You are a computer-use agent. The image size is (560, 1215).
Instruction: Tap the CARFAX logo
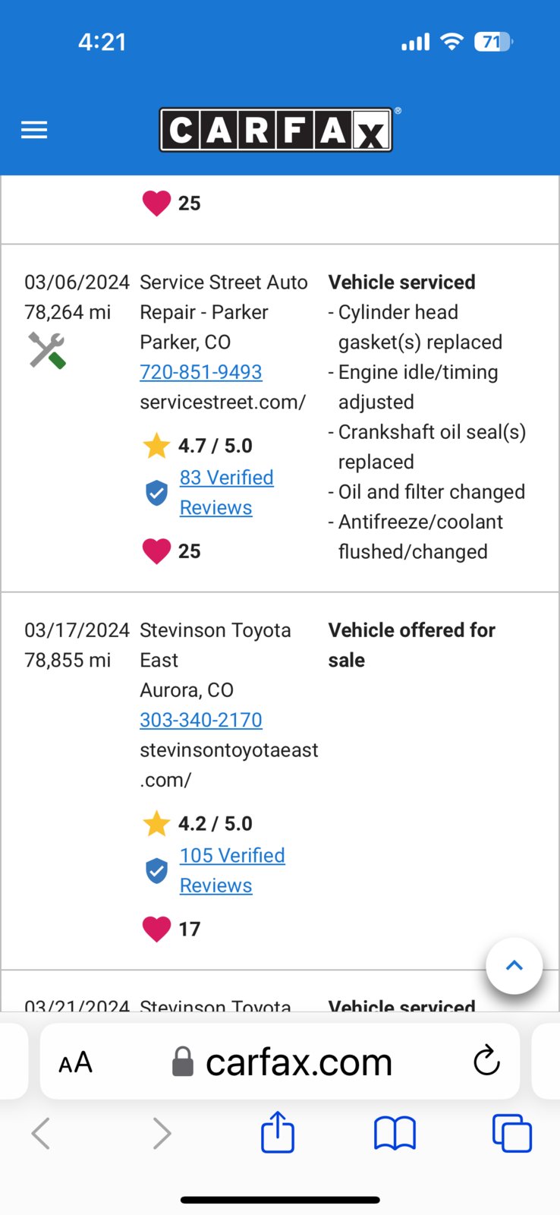pyautogui.click(x=276, y=130)
